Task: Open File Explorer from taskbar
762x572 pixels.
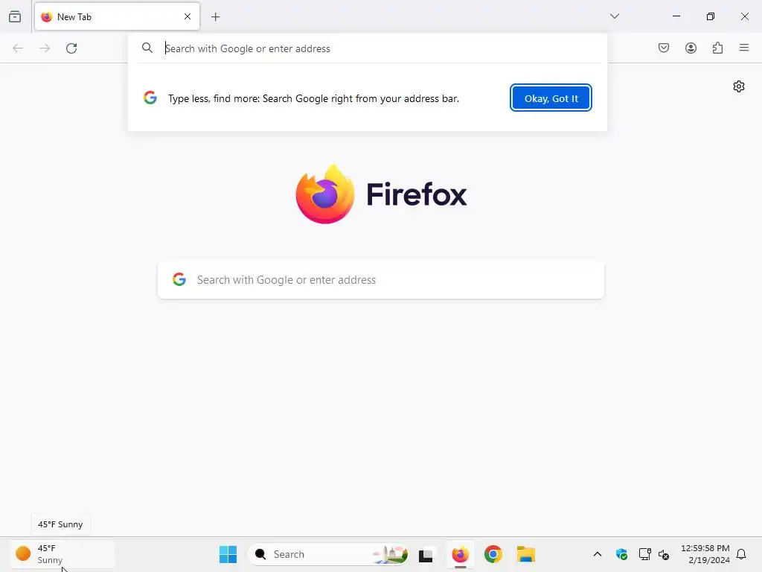Action: click(x=526, y=554)
